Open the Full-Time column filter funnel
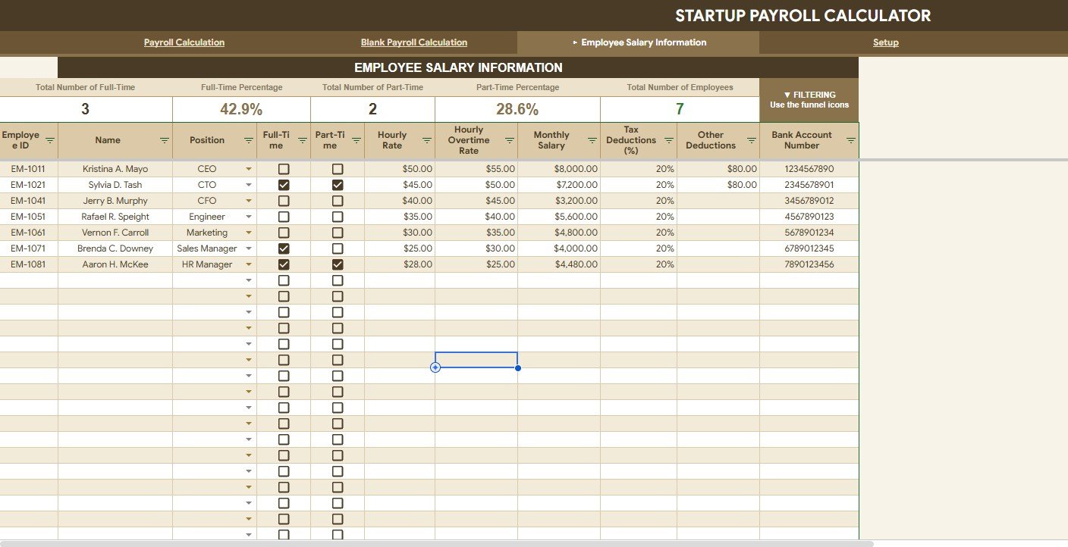 point(302,141)
